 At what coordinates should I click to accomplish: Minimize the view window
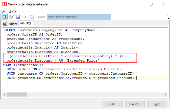[x=139, y=4]
